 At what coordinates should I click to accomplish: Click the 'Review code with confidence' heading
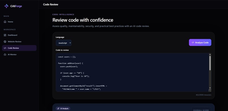tap(83, 20)
